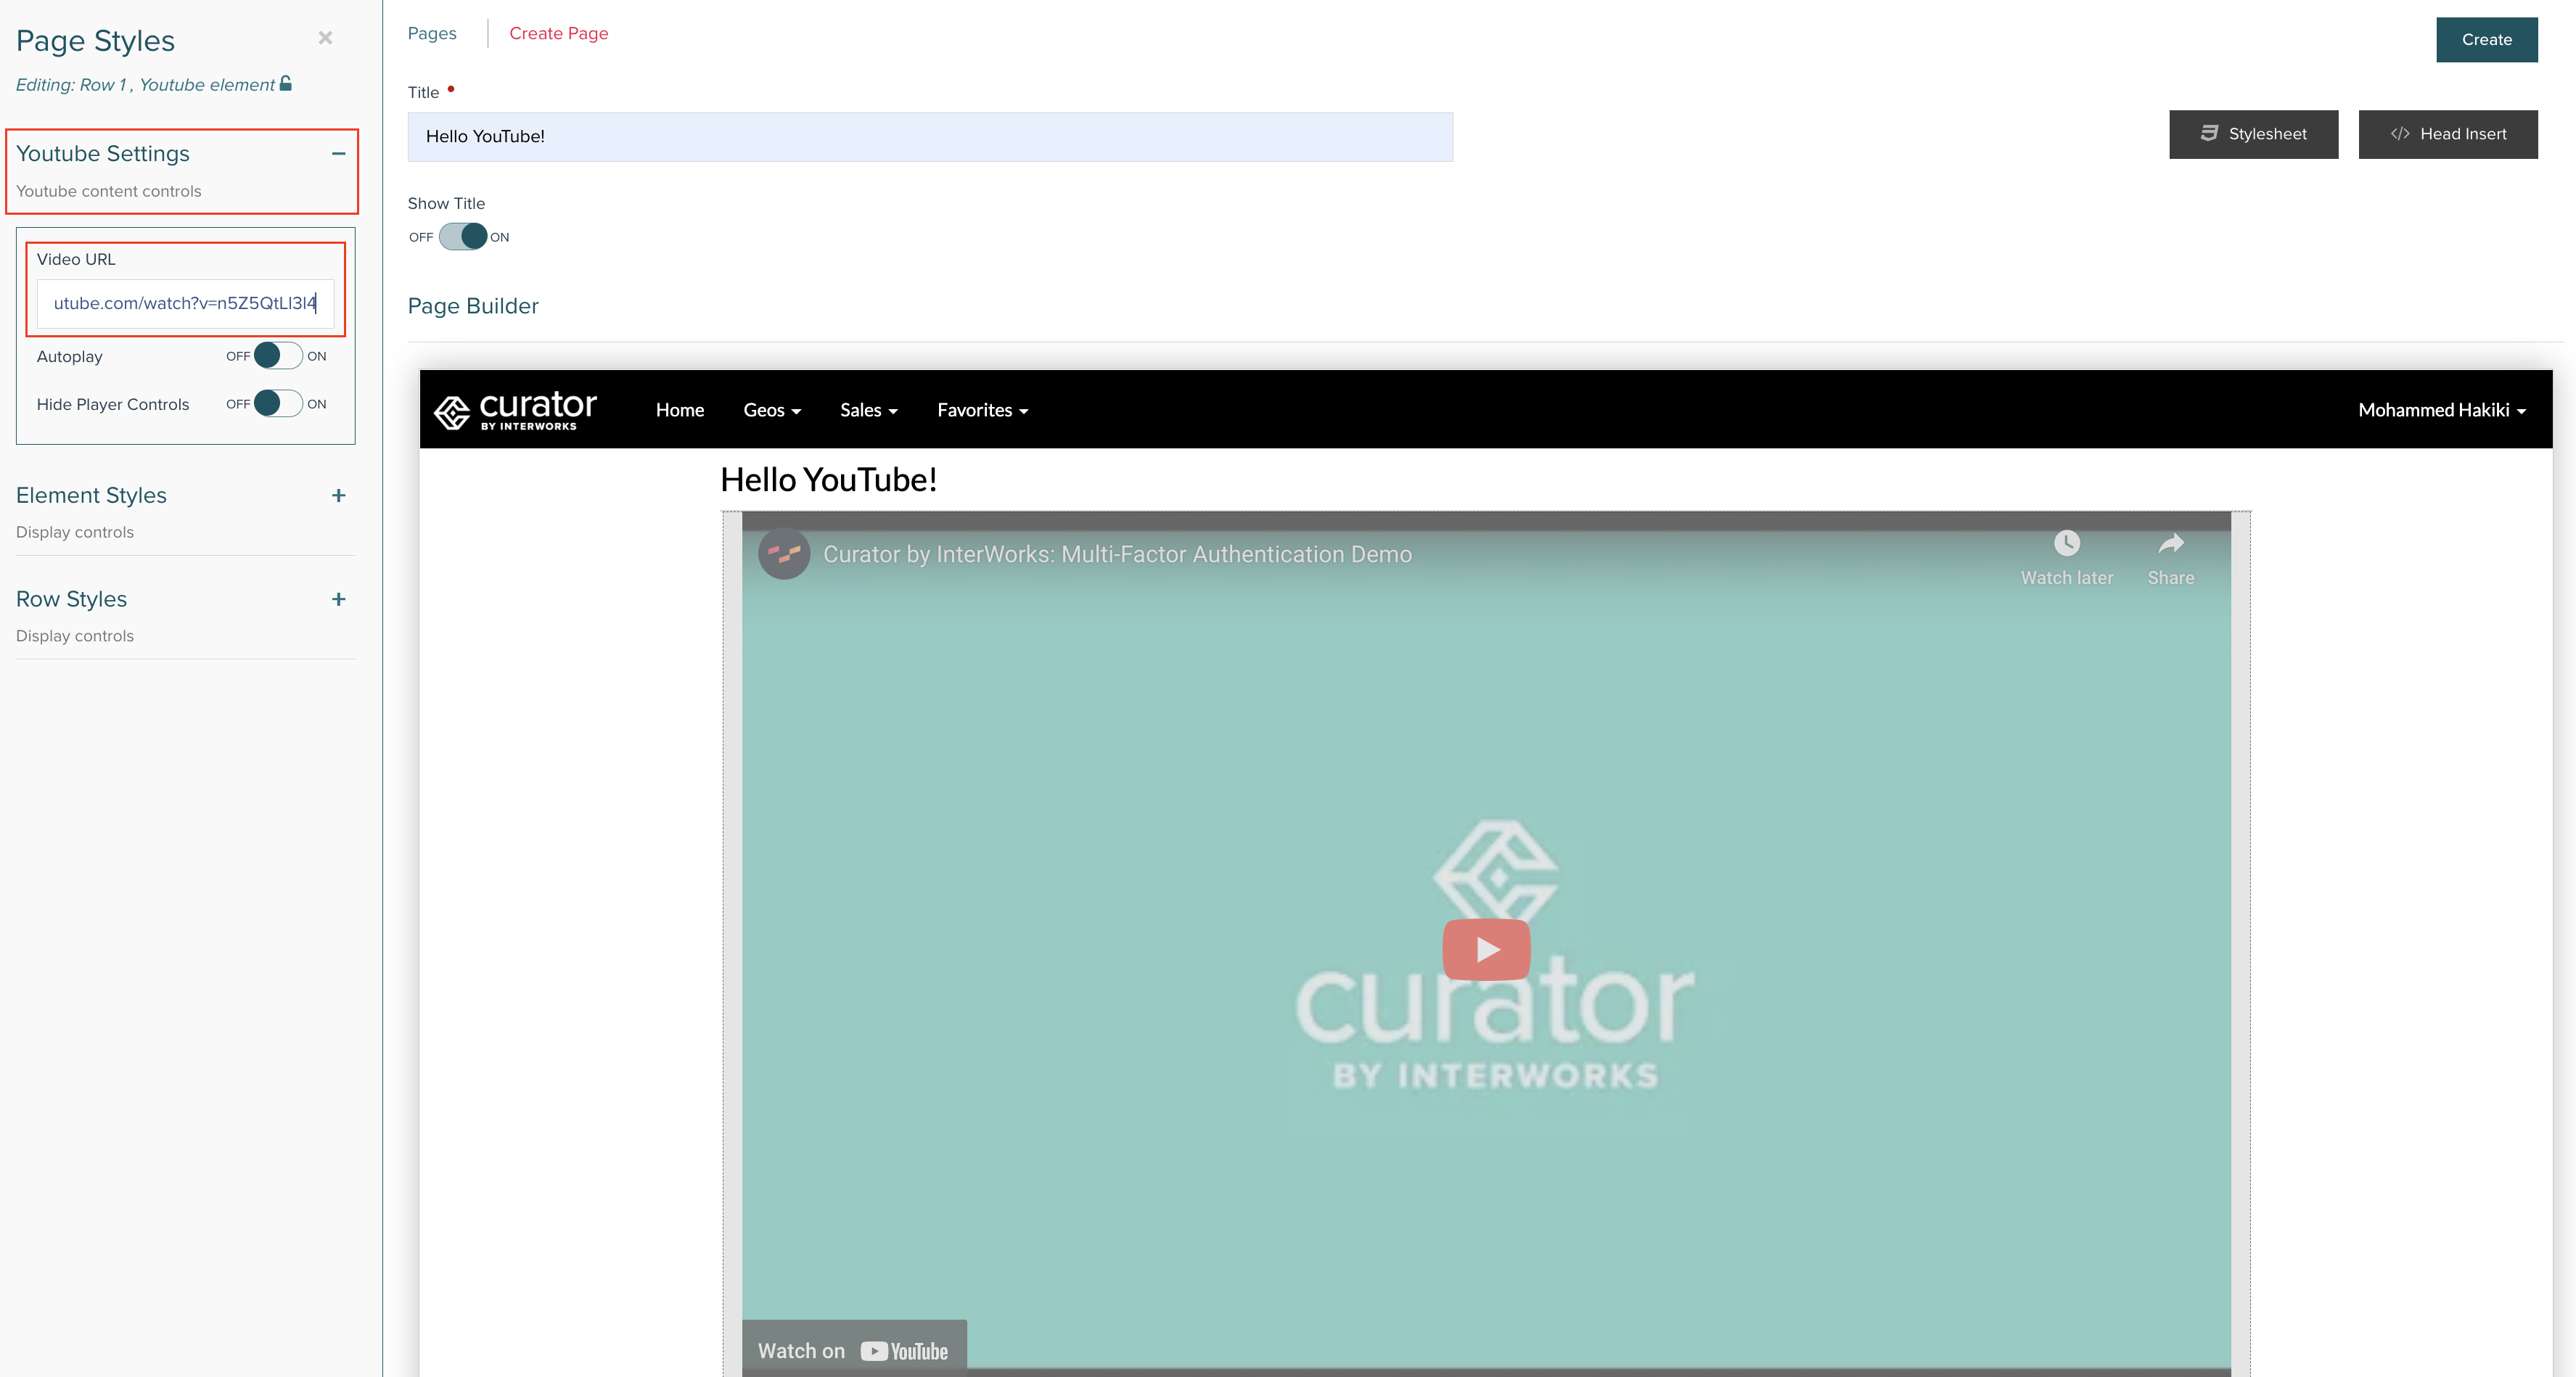Screen dimensions: 2576x1377
Task: Click the unlock icon beside Youtube element
Action: (x=286, y=84)
